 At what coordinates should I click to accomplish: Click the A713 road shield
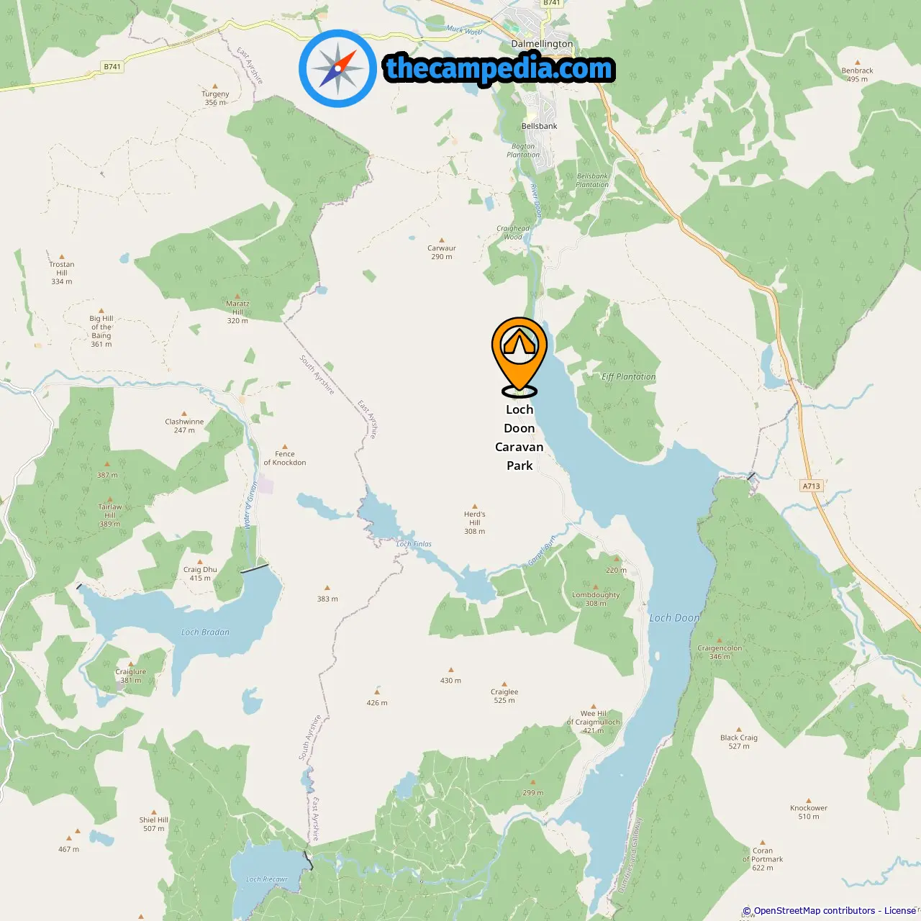(812, 486)
